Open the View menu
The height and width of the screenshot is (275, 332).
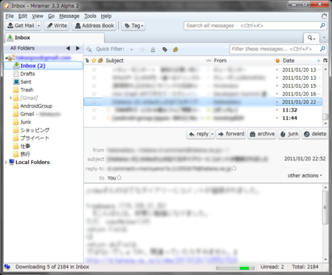pyautogui.click(x=38, y=16)
